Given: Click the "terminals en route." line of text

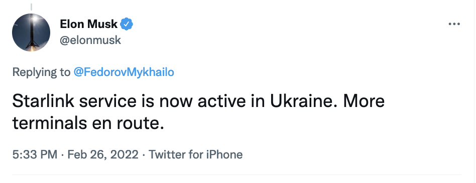Looking at the screenshot, I should [x=88, y=124].
